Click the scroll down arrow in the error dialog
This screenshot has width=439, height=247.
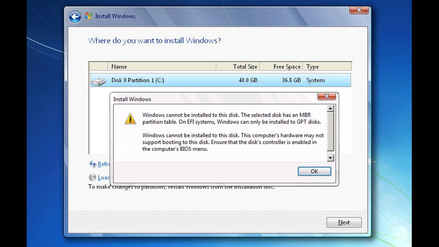click(x=331, y=158)
